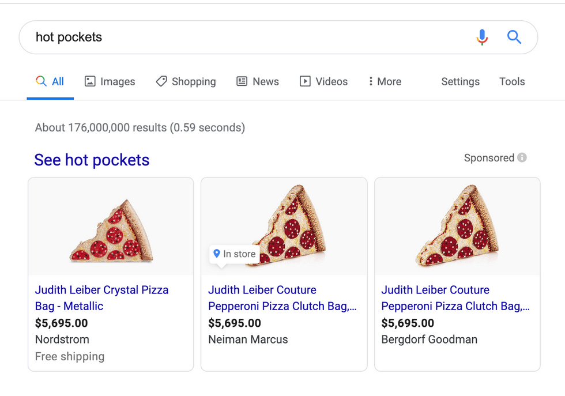Open Judith Leiber Crystal Pizza Bag link
This screenshot has width=565, height=396.
[x=101, y=298]
